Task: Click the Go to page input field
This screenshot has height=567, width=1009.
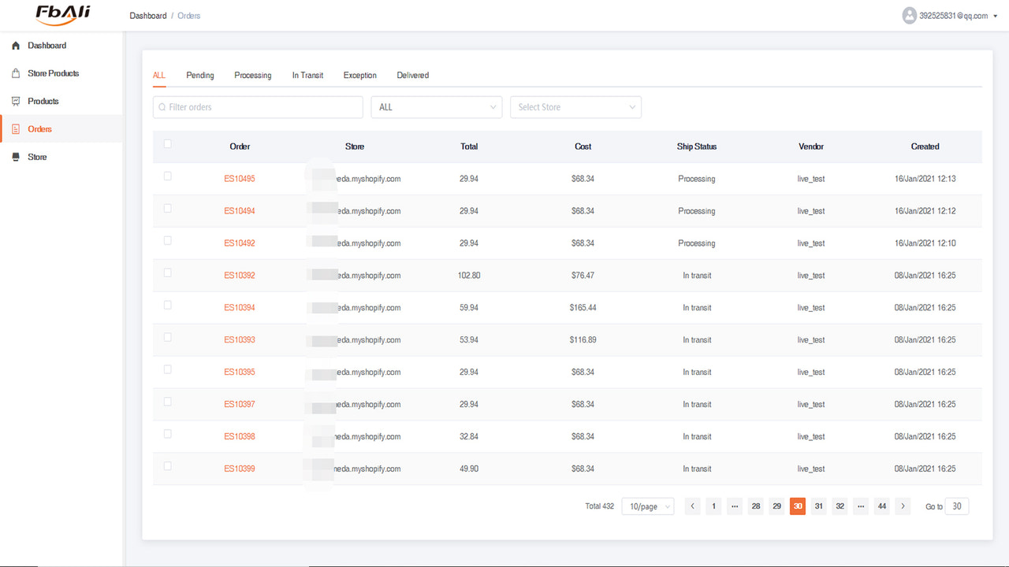Action: coord(957,506)
